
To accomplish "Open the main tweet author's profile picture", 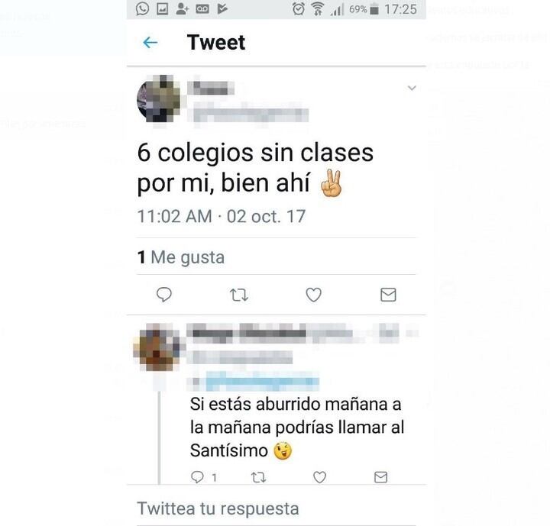I will pos(159,99).
